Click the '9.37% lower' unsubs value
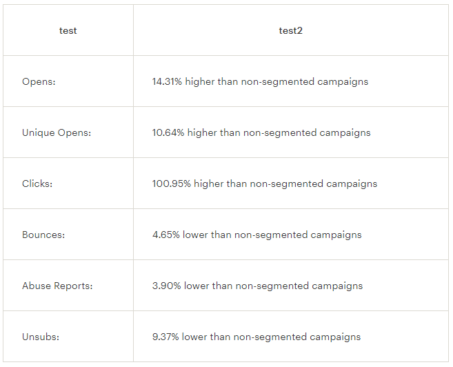 click(180, 337)
